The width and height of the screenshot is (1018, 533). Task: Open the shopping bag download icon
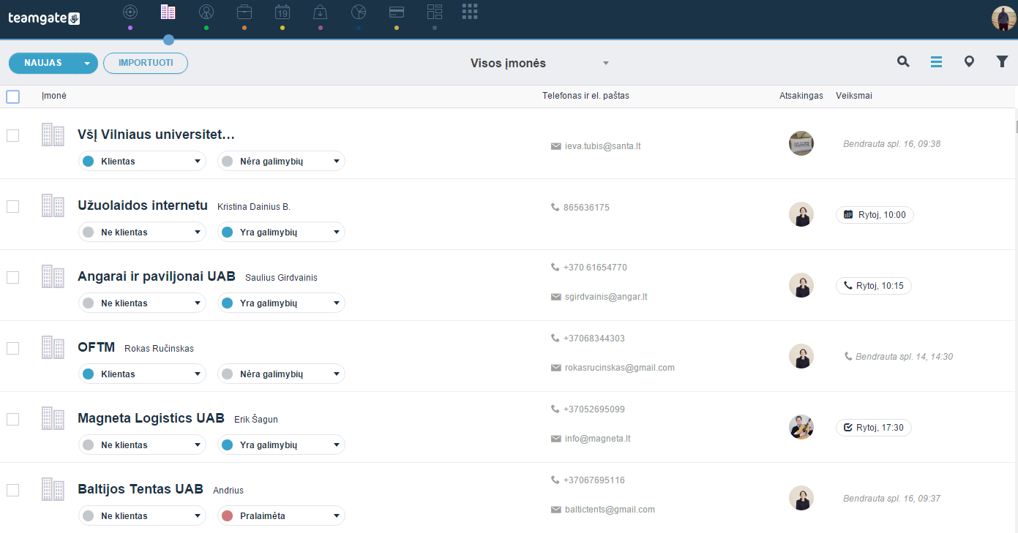coord(321,12)
